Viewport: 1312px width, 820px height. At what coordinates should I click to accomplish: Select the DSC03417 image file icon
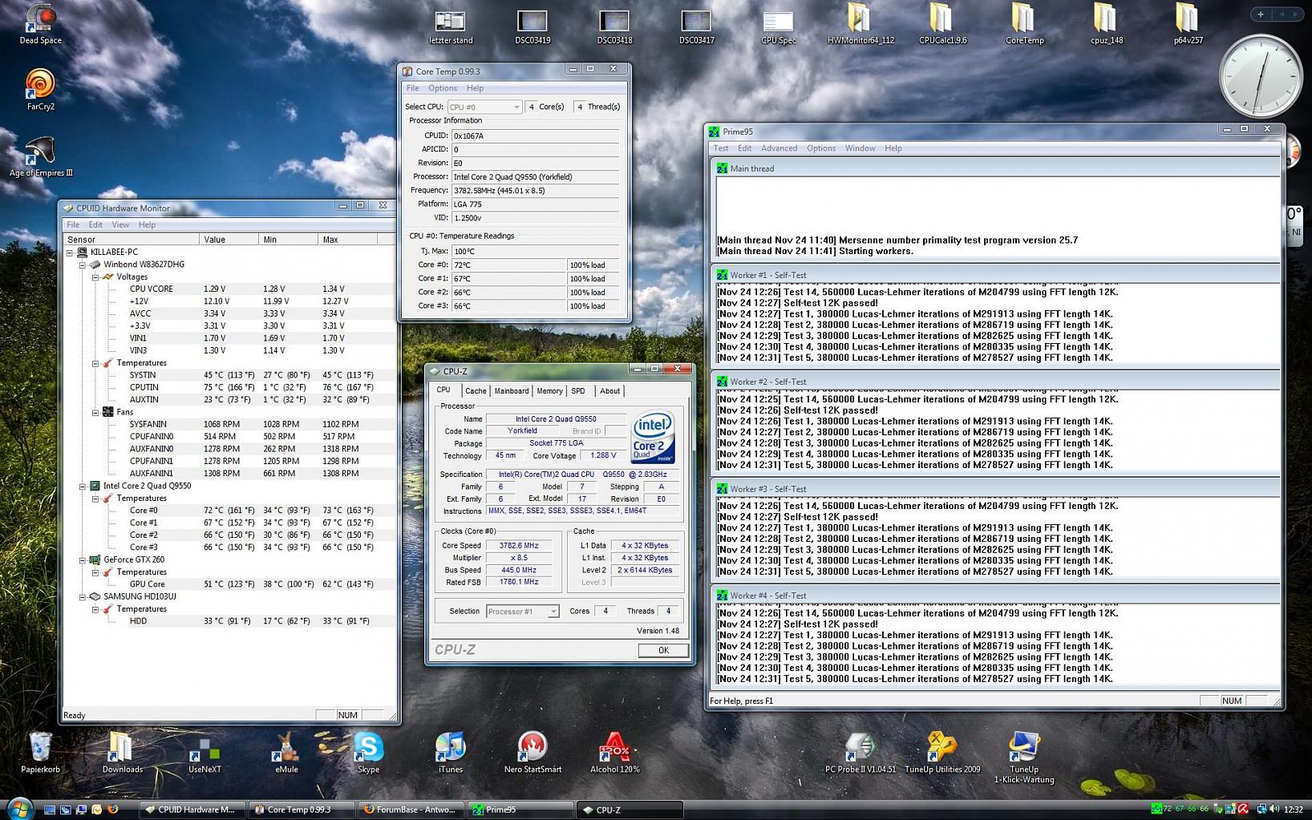pyautogui.click(x=696, y=26)
